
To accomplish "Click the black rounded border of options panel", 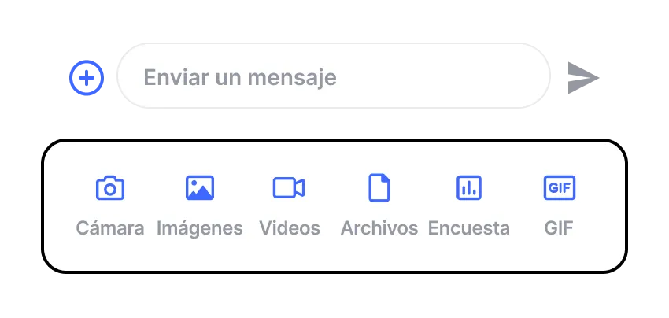I will (x=334, y=140).
